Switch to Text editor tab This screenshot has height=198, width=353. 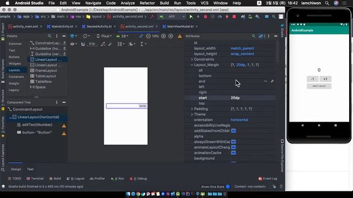click(x=30, y=169)
